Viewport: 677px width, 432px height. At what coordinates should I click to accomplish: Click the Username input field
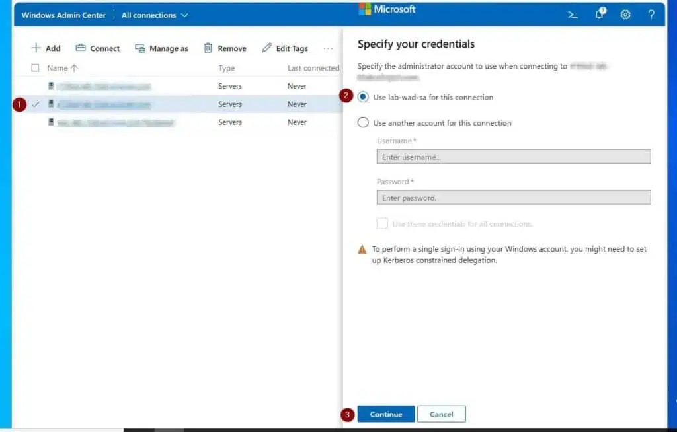click(x=513, y=157)
